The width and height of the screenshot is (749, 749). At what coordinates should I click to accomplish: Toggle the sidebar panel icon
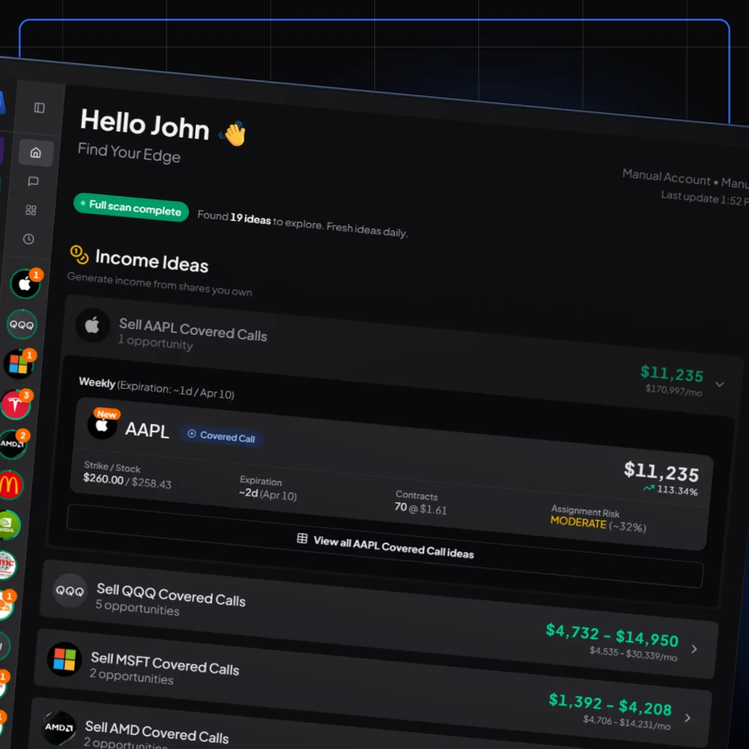point(39,108)
